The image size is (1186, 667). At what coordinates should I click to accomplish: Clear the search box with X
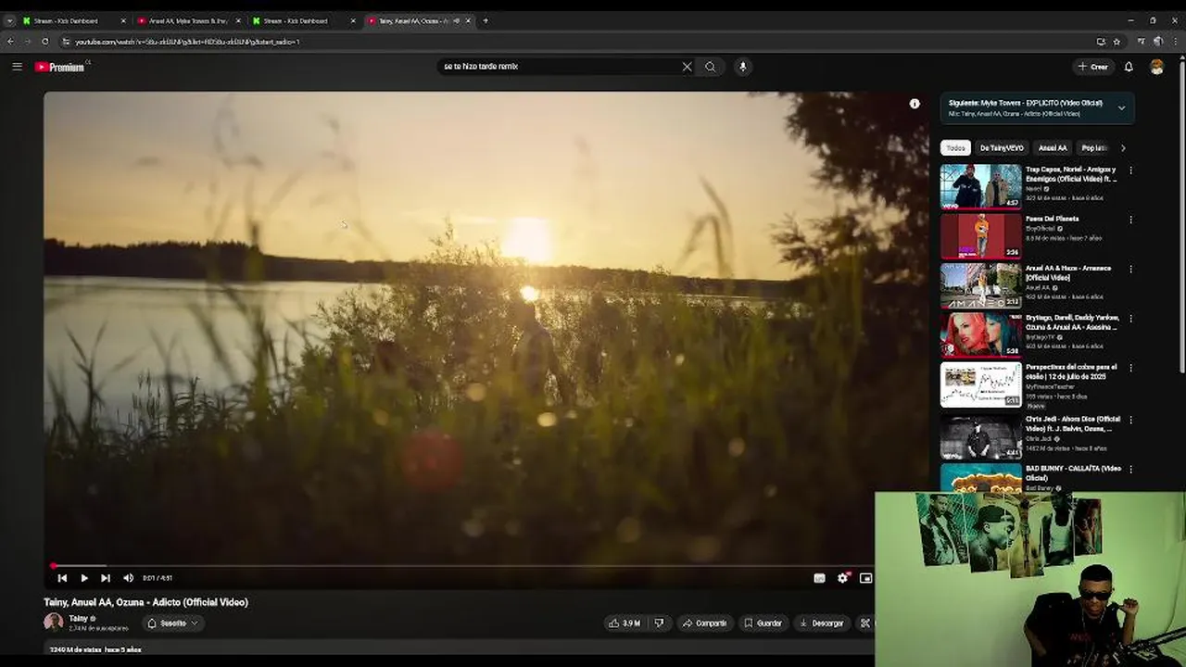point(687,67)
